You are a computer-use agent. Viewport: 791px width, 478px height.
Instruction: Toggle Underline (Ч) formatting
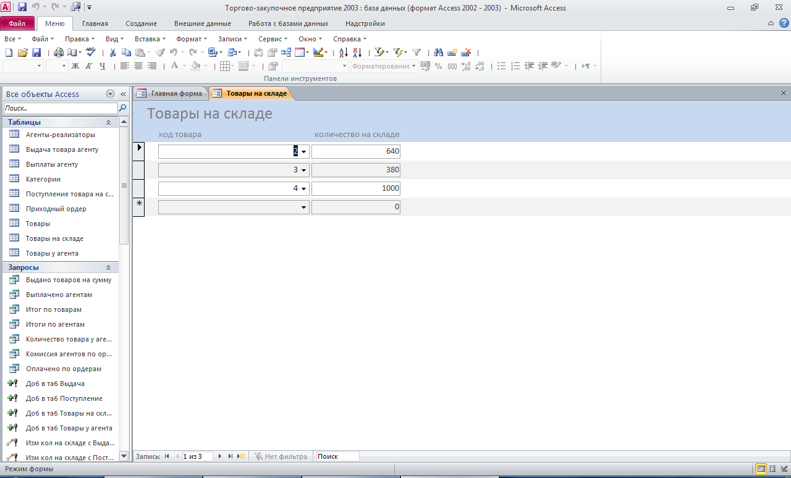coord(103,66)
